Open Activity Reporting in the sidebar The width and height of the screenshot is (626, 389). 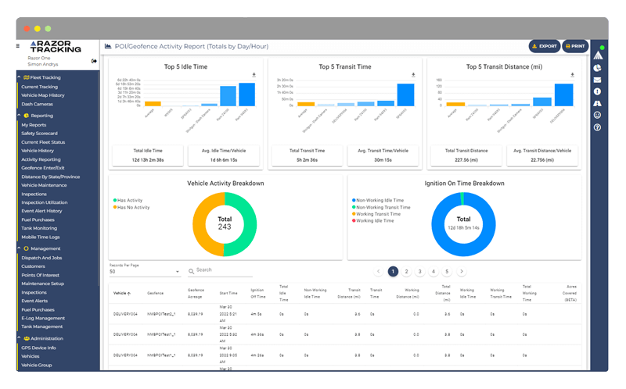pyautogui.click(x=41, y=159)
